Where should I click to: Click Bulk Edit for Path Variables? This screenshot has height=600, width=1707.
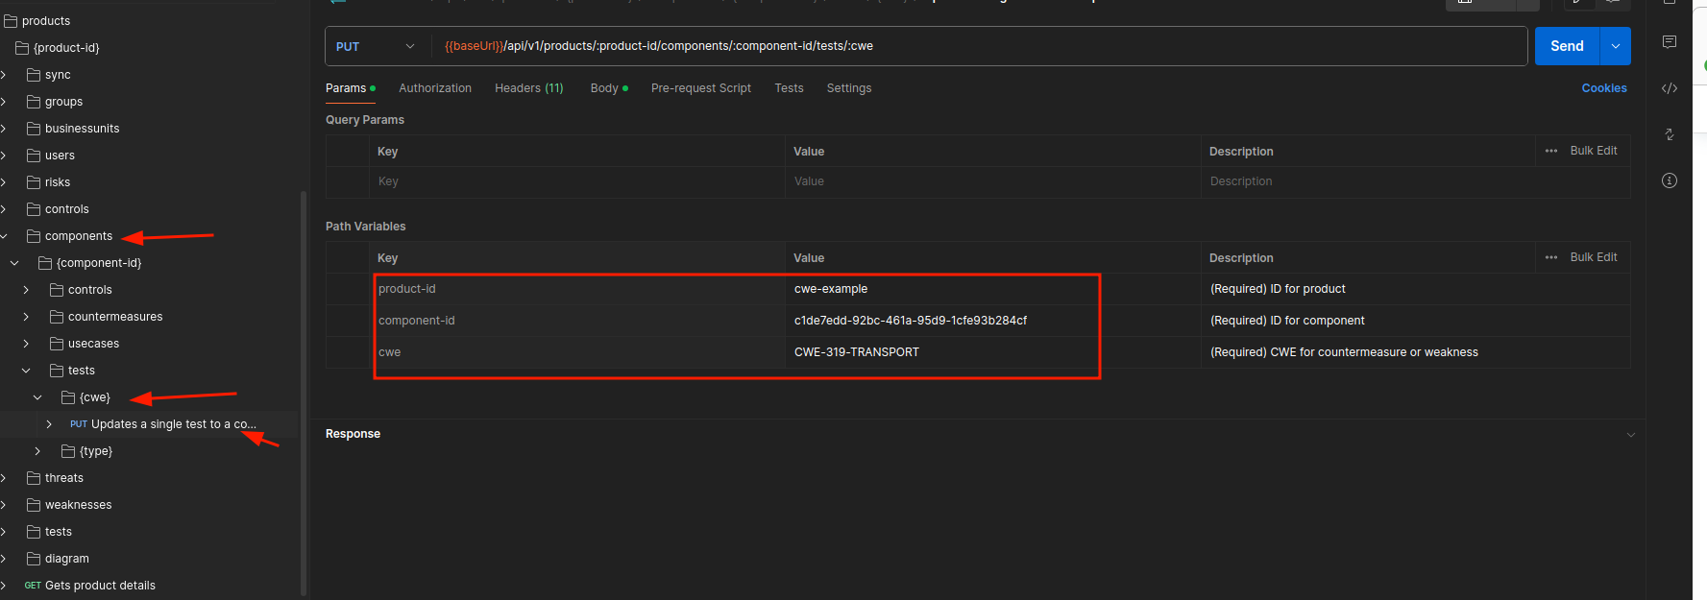[1594, 257]
